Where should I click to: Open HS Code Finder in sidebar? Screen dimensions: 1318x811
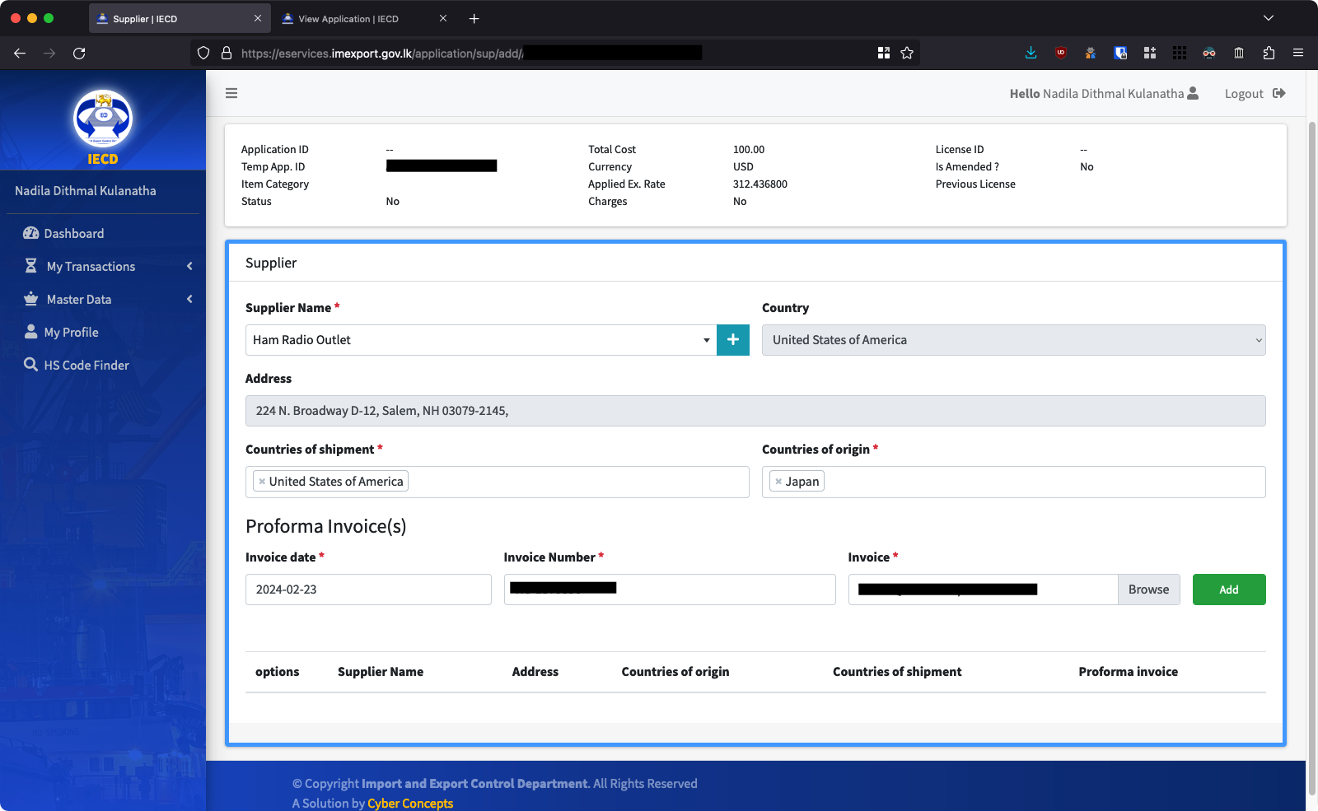click(x=86, y=366)
